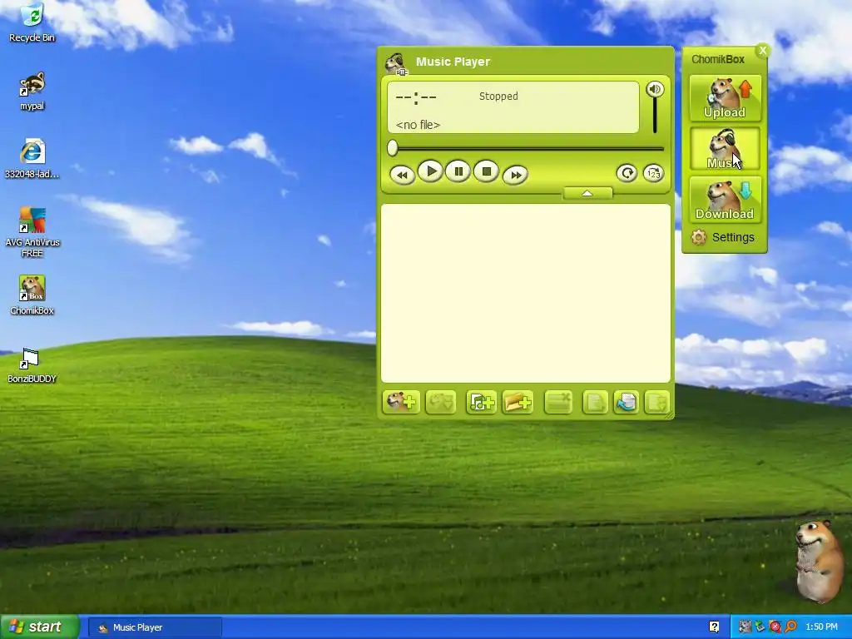Click the greyed hamster download-arrow icon
The width and height of the screenshot is (852, 639).
[x=441, y=402]
